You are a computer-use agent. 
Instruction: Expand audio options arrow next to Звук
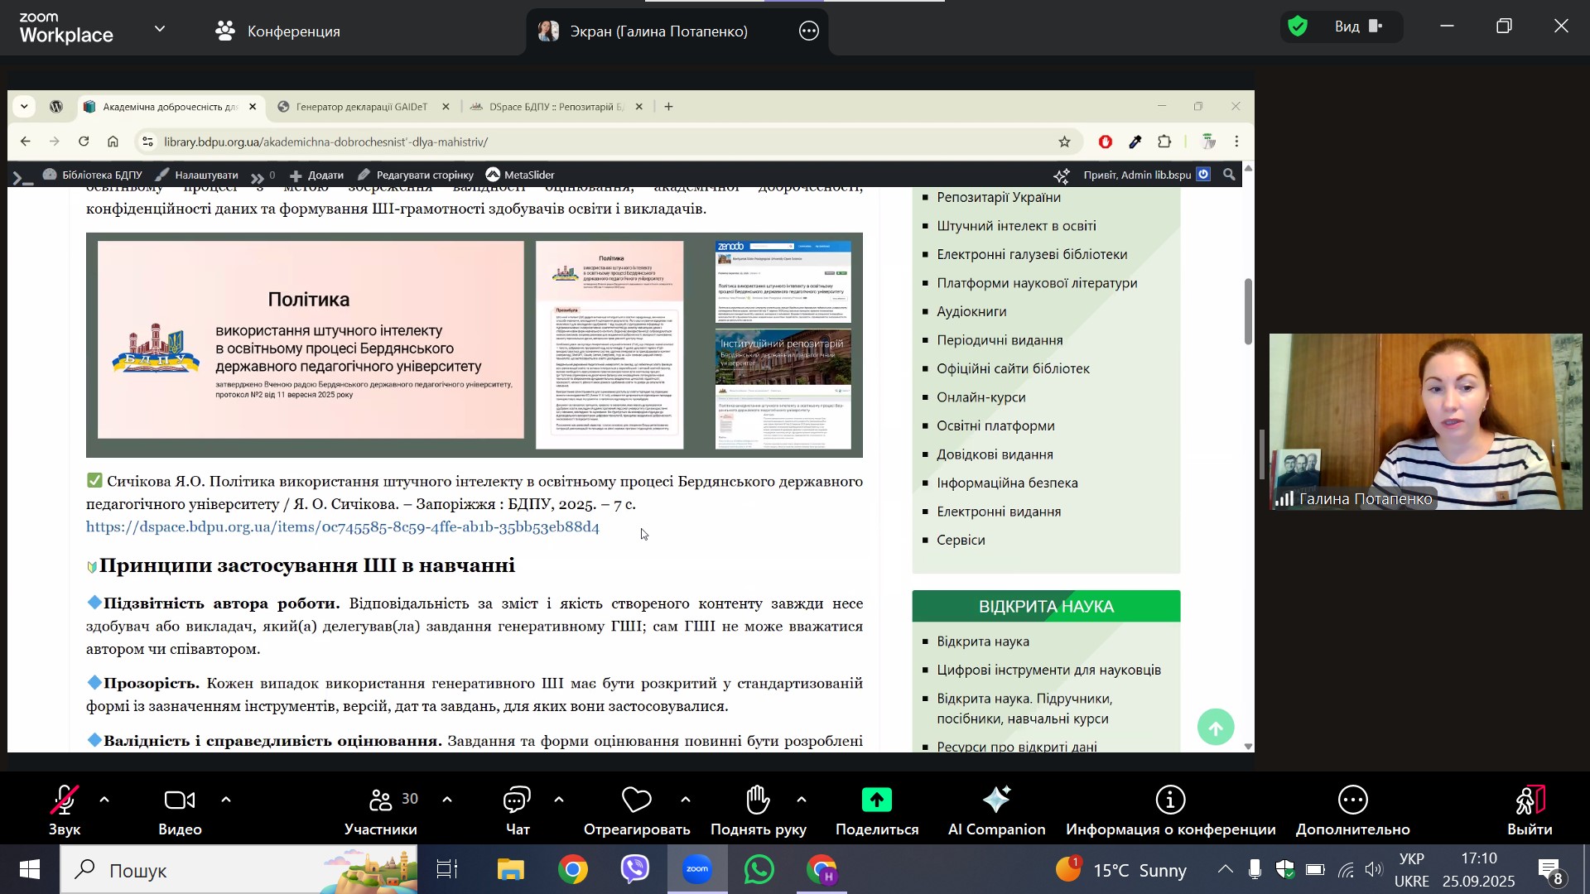[x=104, y=800]
